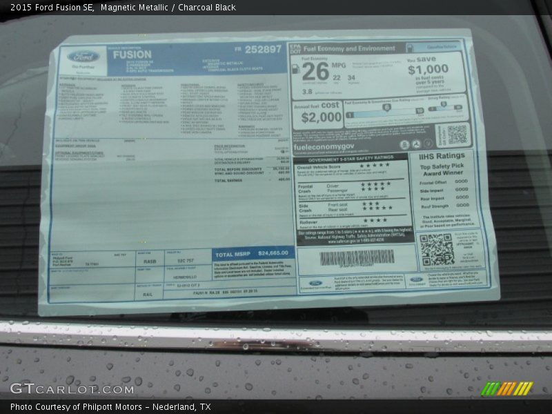
Task: Click the fuel economy rating scale marked 6
Action: tap(385, 112)
